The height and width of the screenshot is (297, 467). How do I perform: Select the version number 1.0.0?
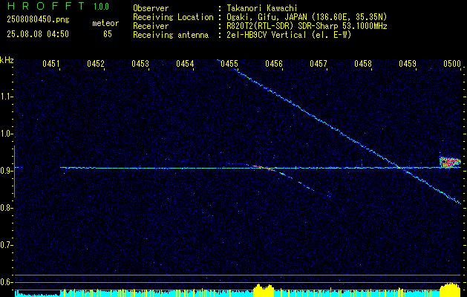point(101,7)
